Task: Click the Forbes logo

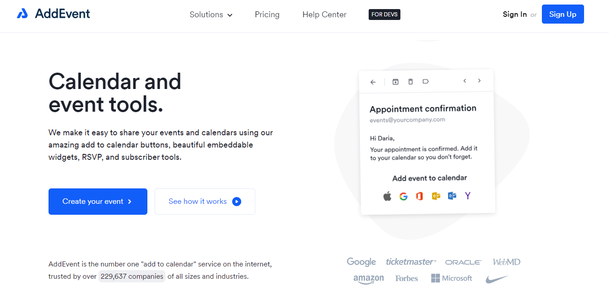Action: 406,278
